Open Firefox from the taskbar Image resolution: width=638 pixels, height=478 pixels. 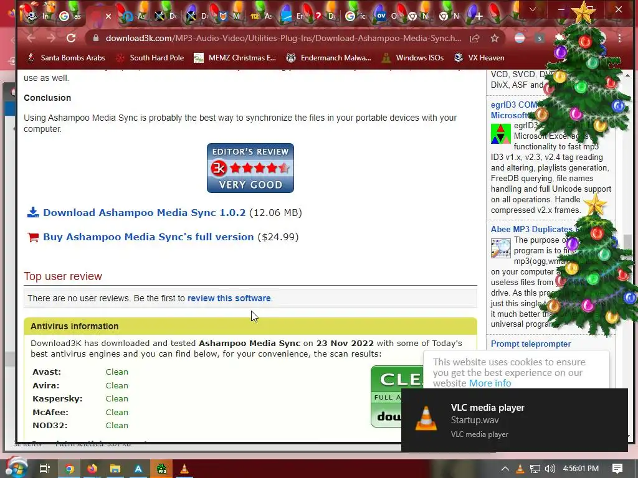click(x=92, y=469)
